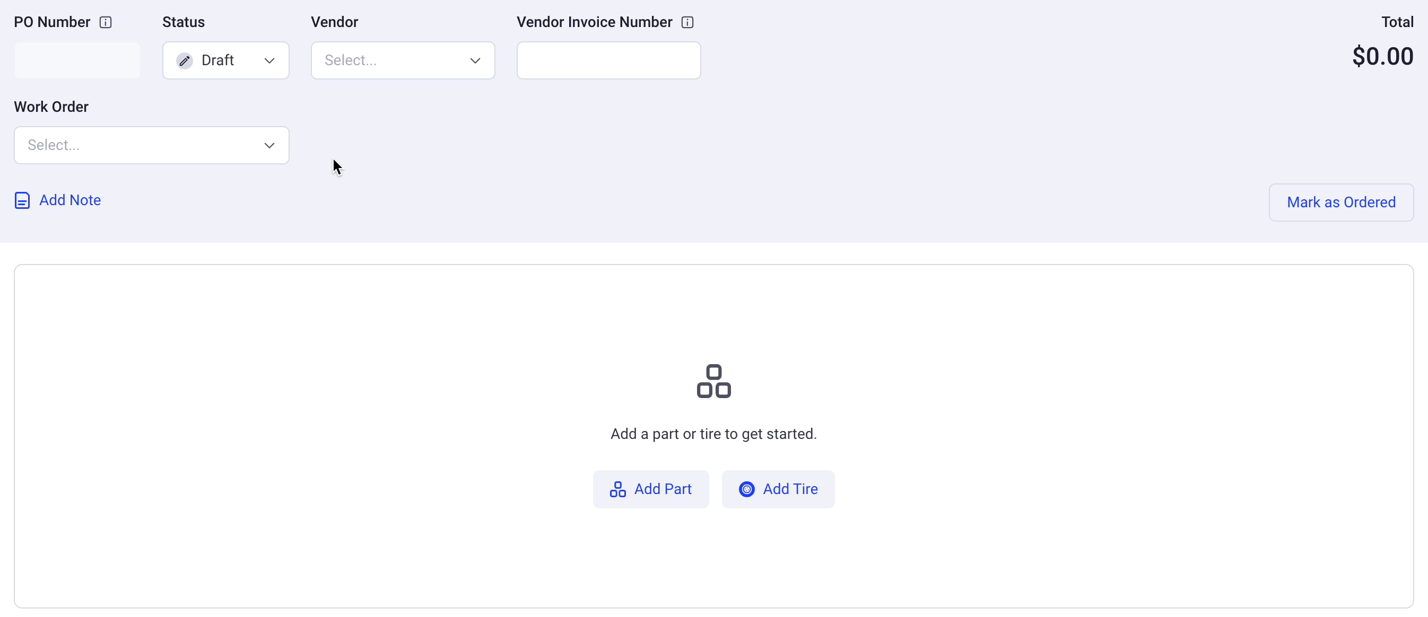Expand the Work Order chevron arrow
Viewport: 1428px width, 617px height.
pyautogui.click(x=269, y=145)
